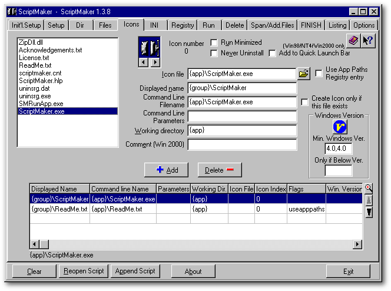This screenshot has height=291, width=391.
Task: Click the Add button
Action: coord(166,170)
